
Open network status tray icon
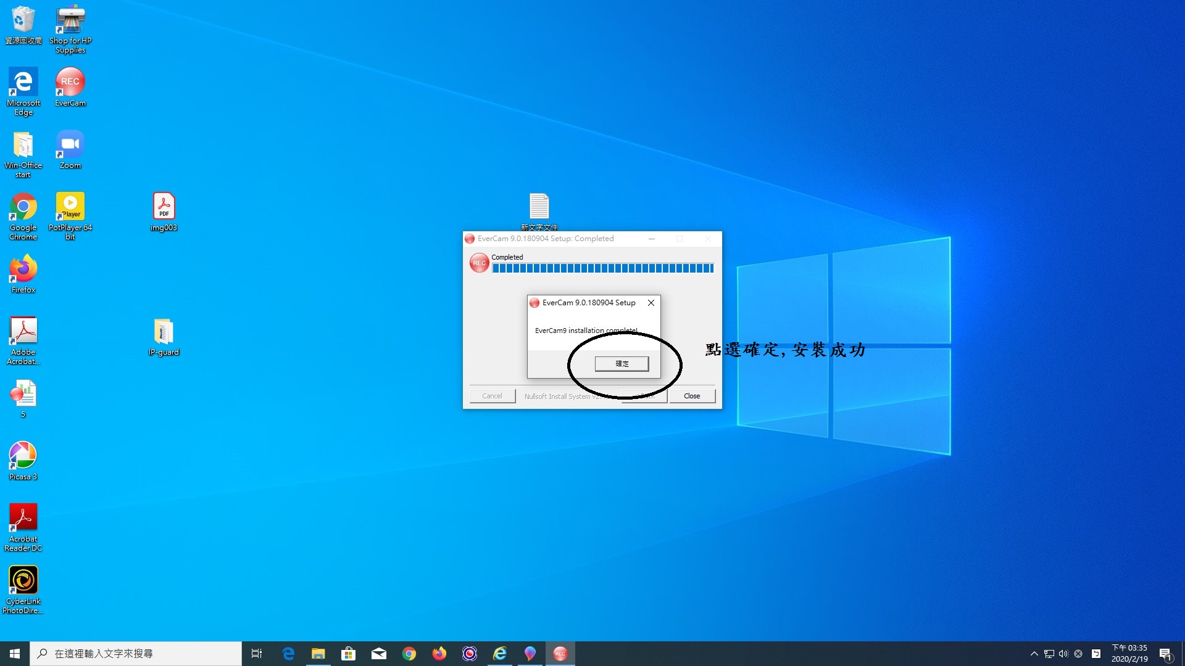point(1049,654)
